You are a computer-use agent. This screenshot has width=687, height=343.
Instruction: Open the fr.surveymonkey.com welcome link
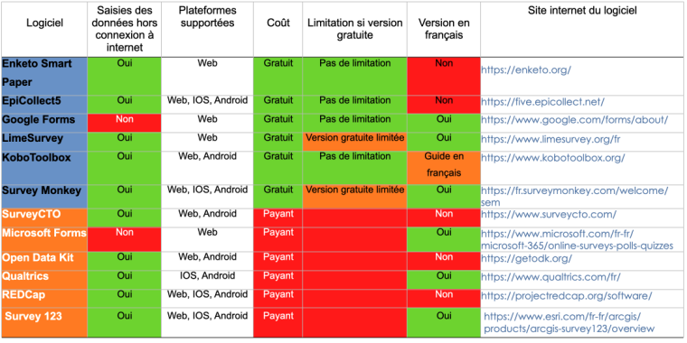[x=575, y=197]
